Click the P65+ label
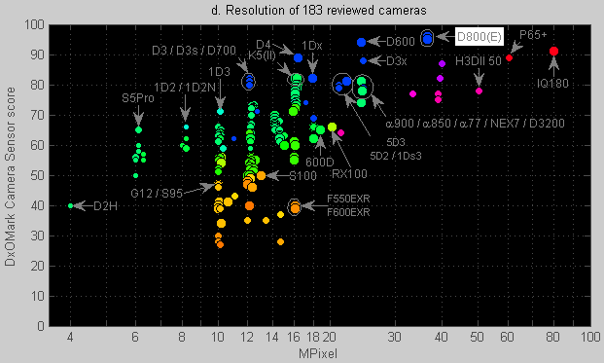This screenshot has height=363, width=604. click(533, 35)
